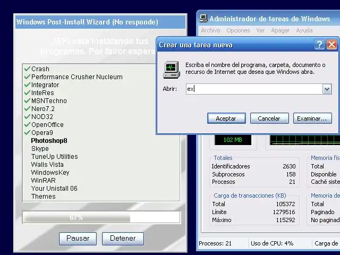Image resolution: width=340 pixels, height=255 pixels.
Task: Click inside the Abrir text field
Action: tap(254, 89)
